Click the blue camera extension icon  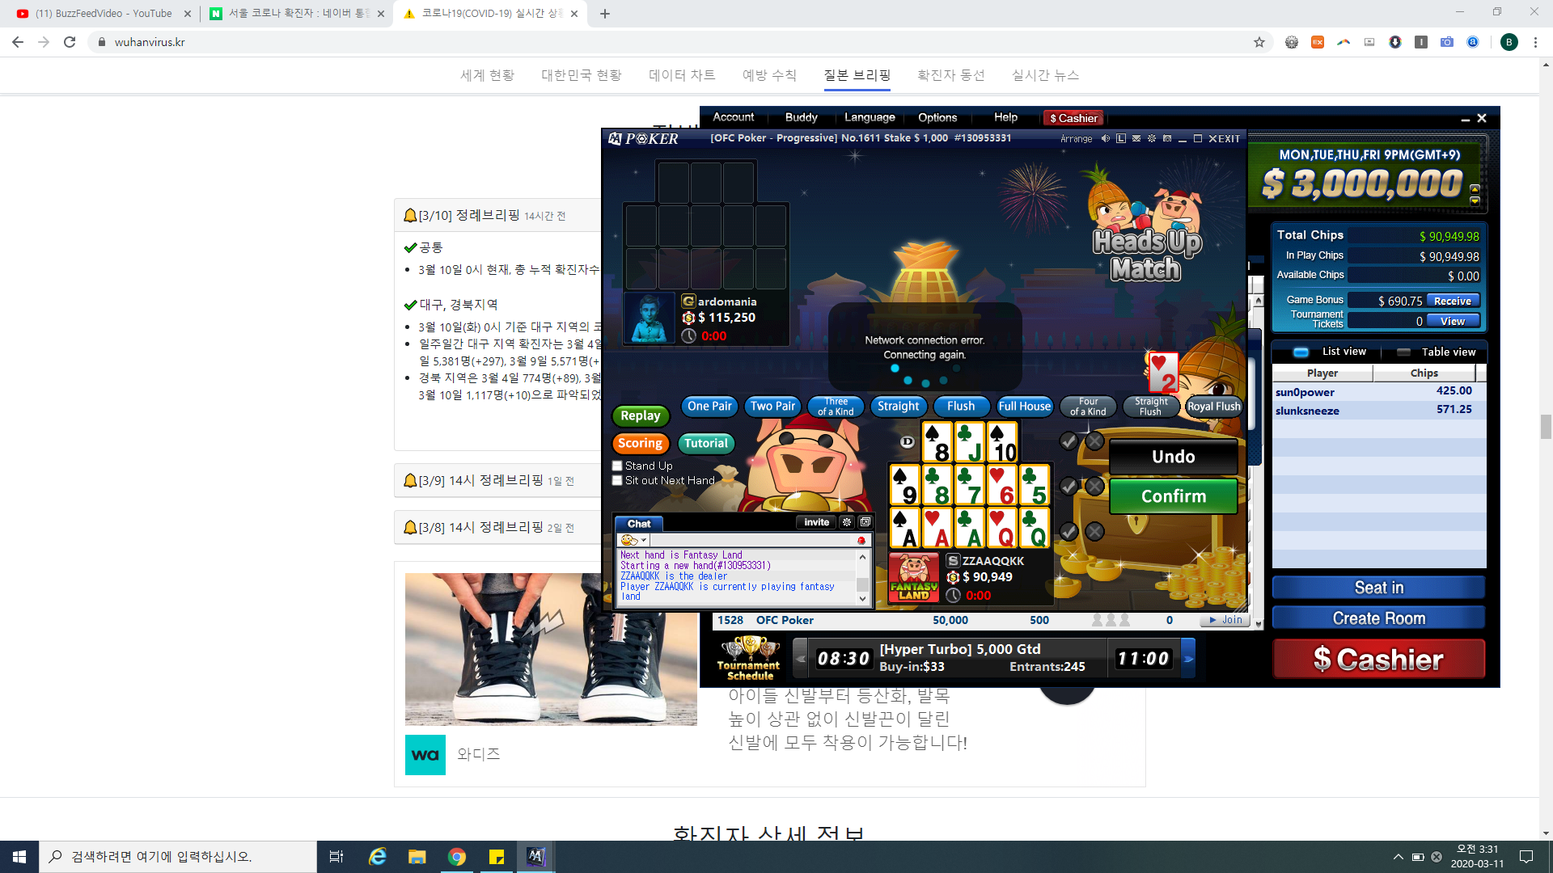1447,42
